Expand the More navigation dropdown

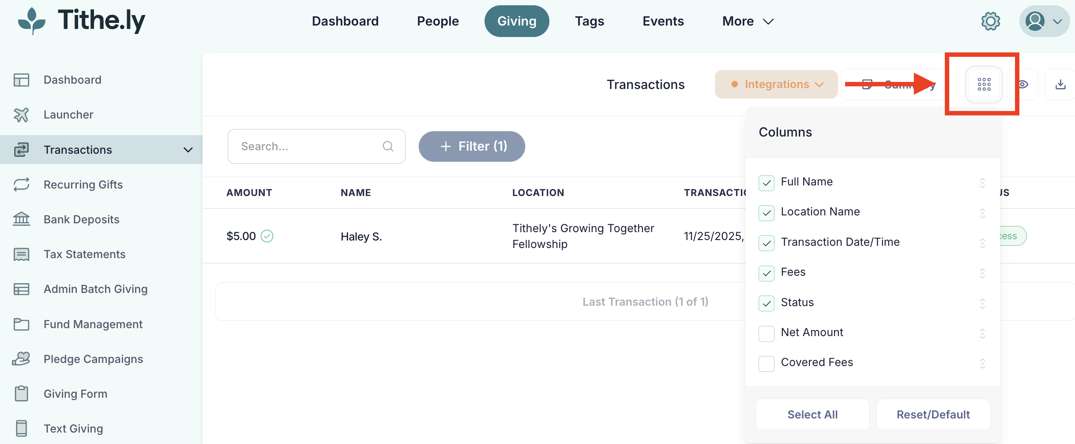click(x=748, y=21)
